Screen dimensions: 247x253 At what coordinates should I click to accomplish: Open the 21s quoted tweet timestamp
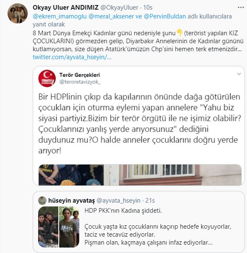[x=150, y=201]
